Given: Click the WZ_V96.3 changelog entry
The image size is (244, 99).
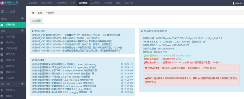Looking at the screenshot, I should coord(66,38).
